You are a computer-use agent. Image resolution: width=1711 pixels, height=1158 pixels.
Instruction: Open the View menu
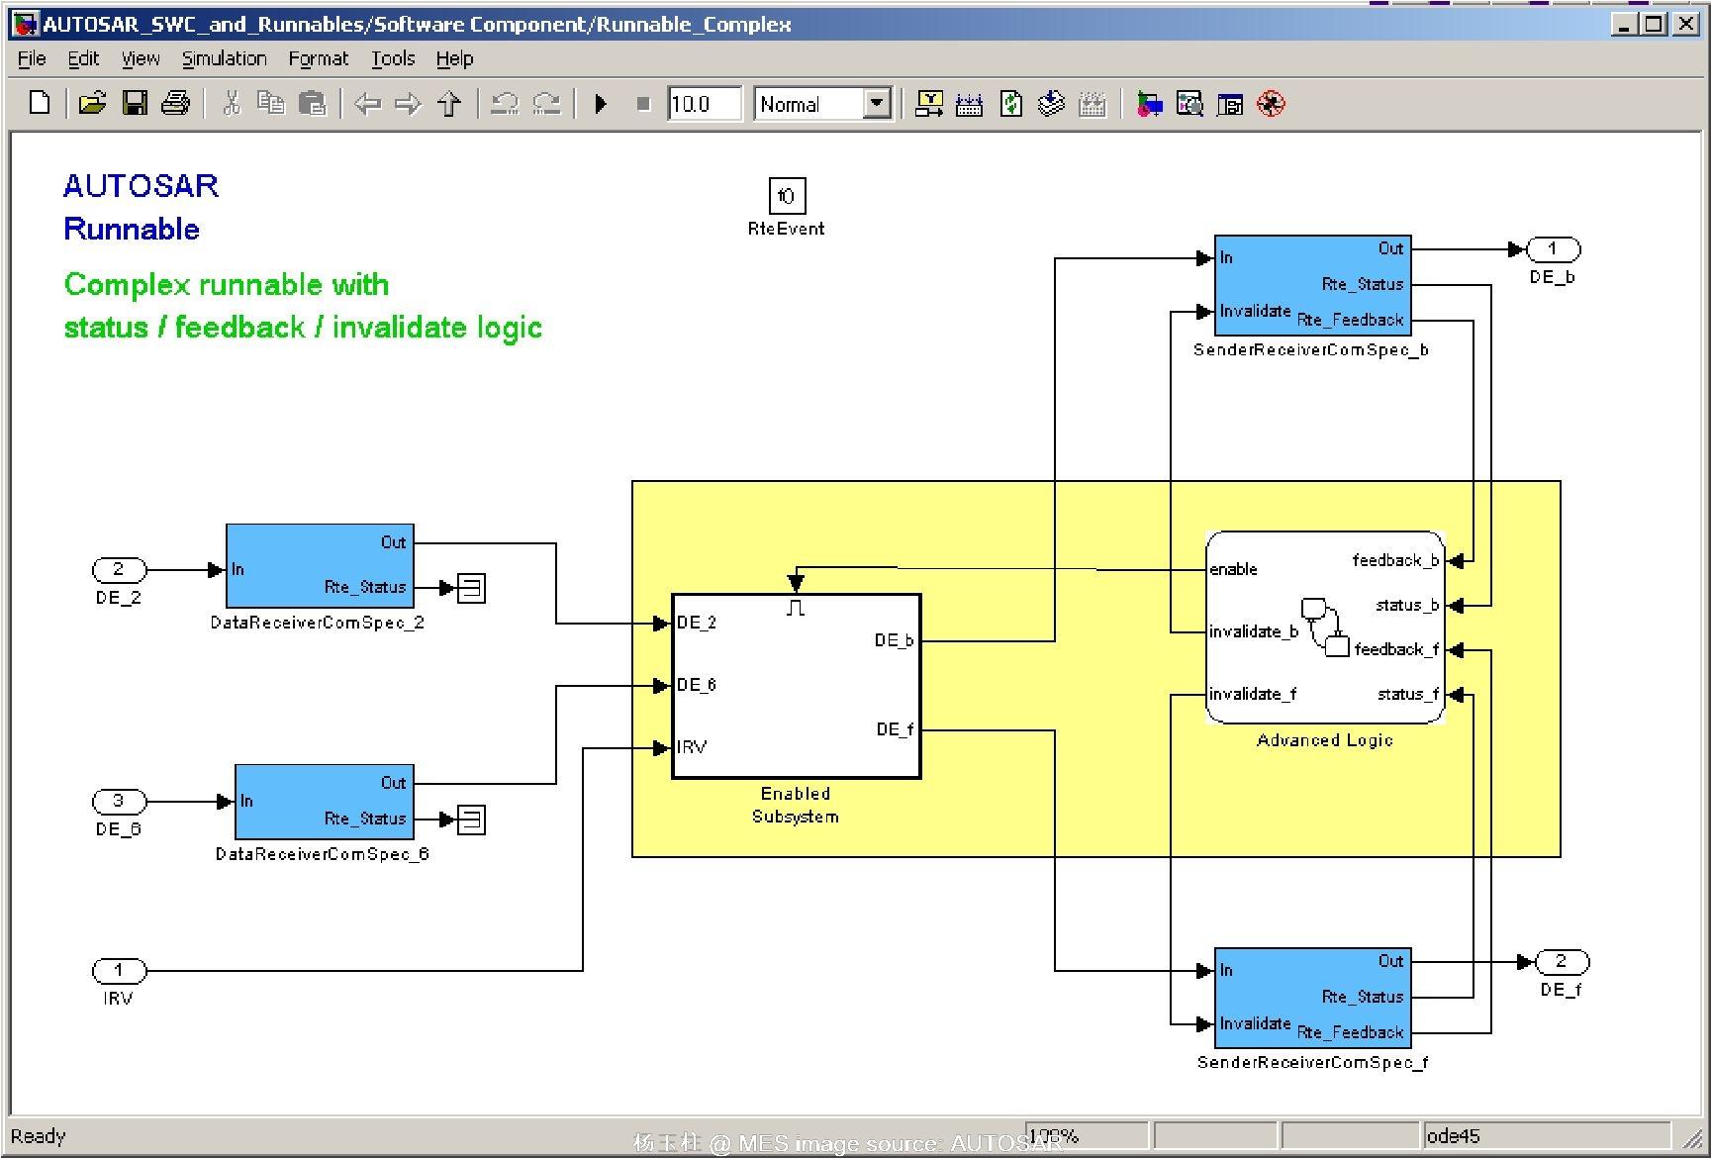(x=141, y=58)
